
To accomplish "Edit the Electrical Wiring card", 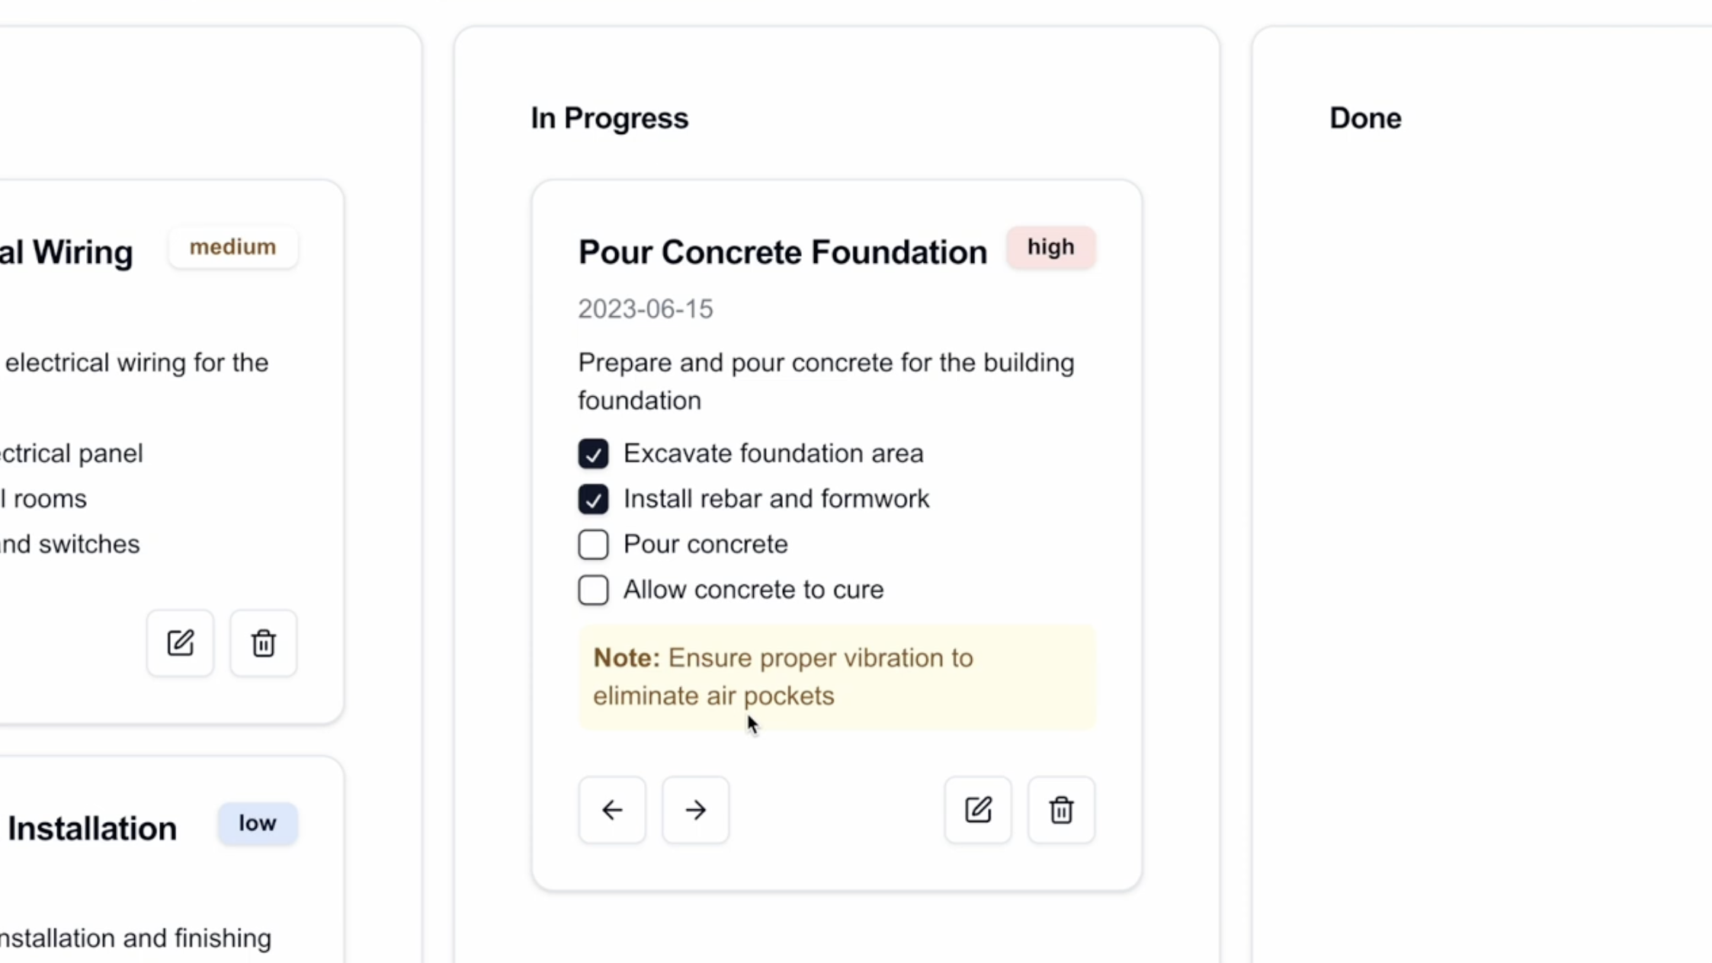I will (180, 643).
